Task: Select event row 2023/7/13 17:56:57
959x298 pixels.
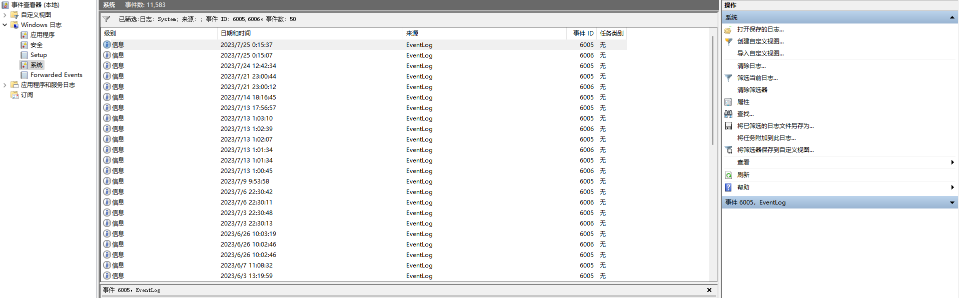Action: point(364,108)
